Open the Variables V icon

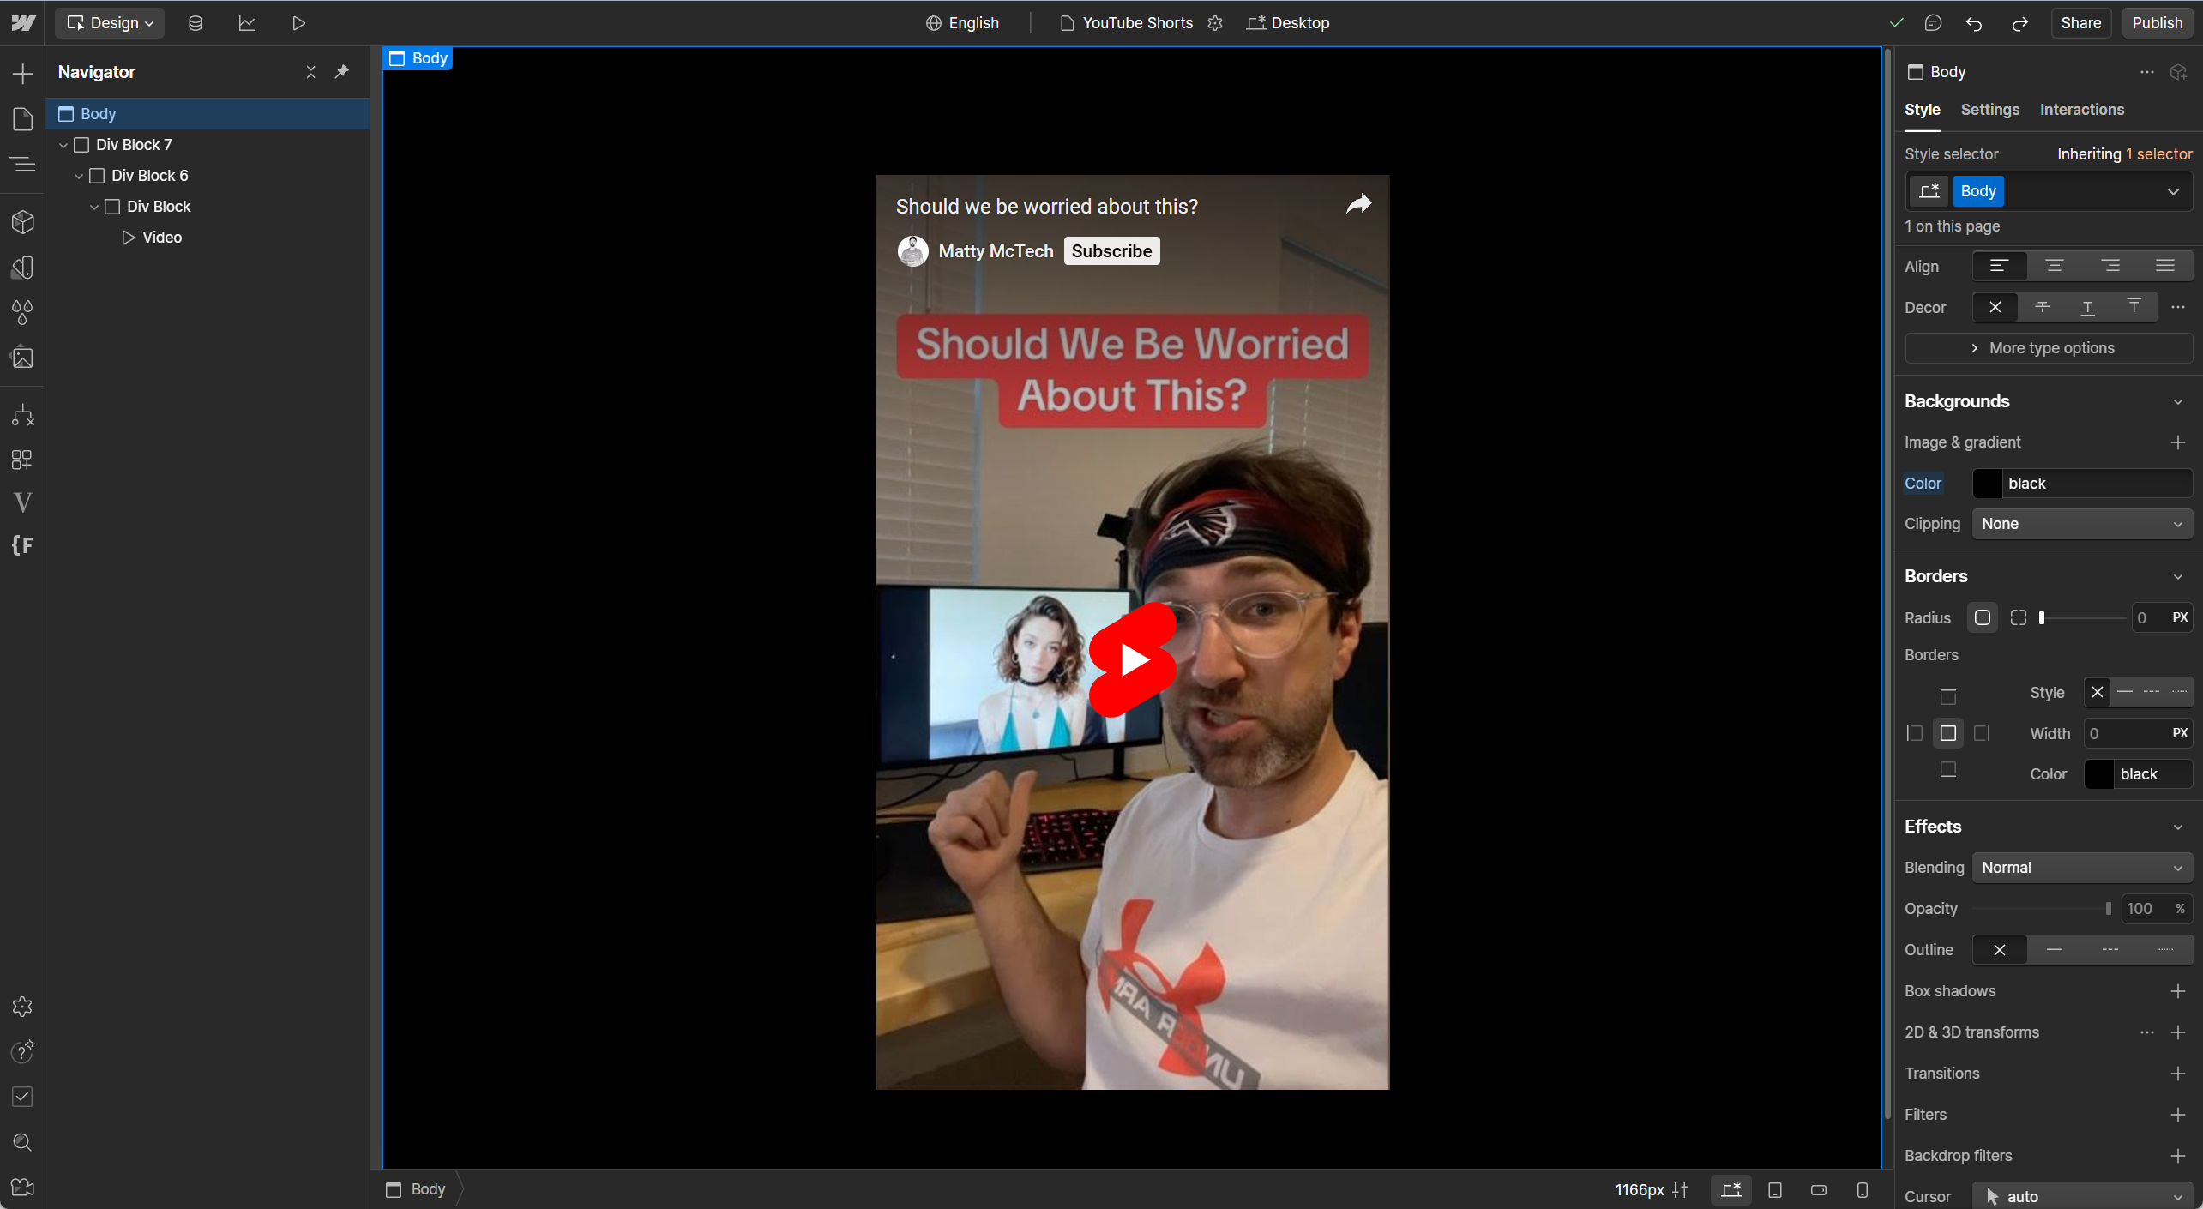coord(23,502)
